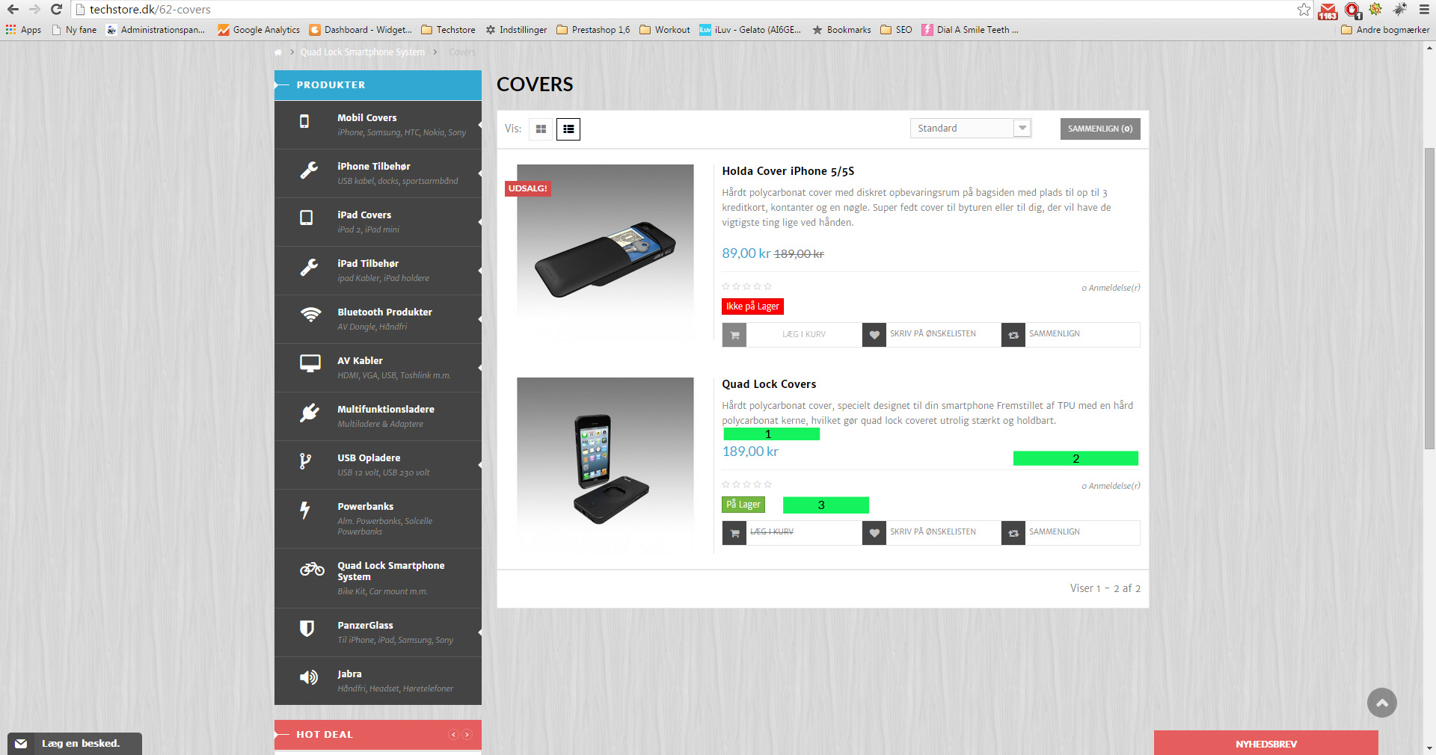
Task: Click the tablet icon beside iPad Covers
Action: click(x=307, y=218)
